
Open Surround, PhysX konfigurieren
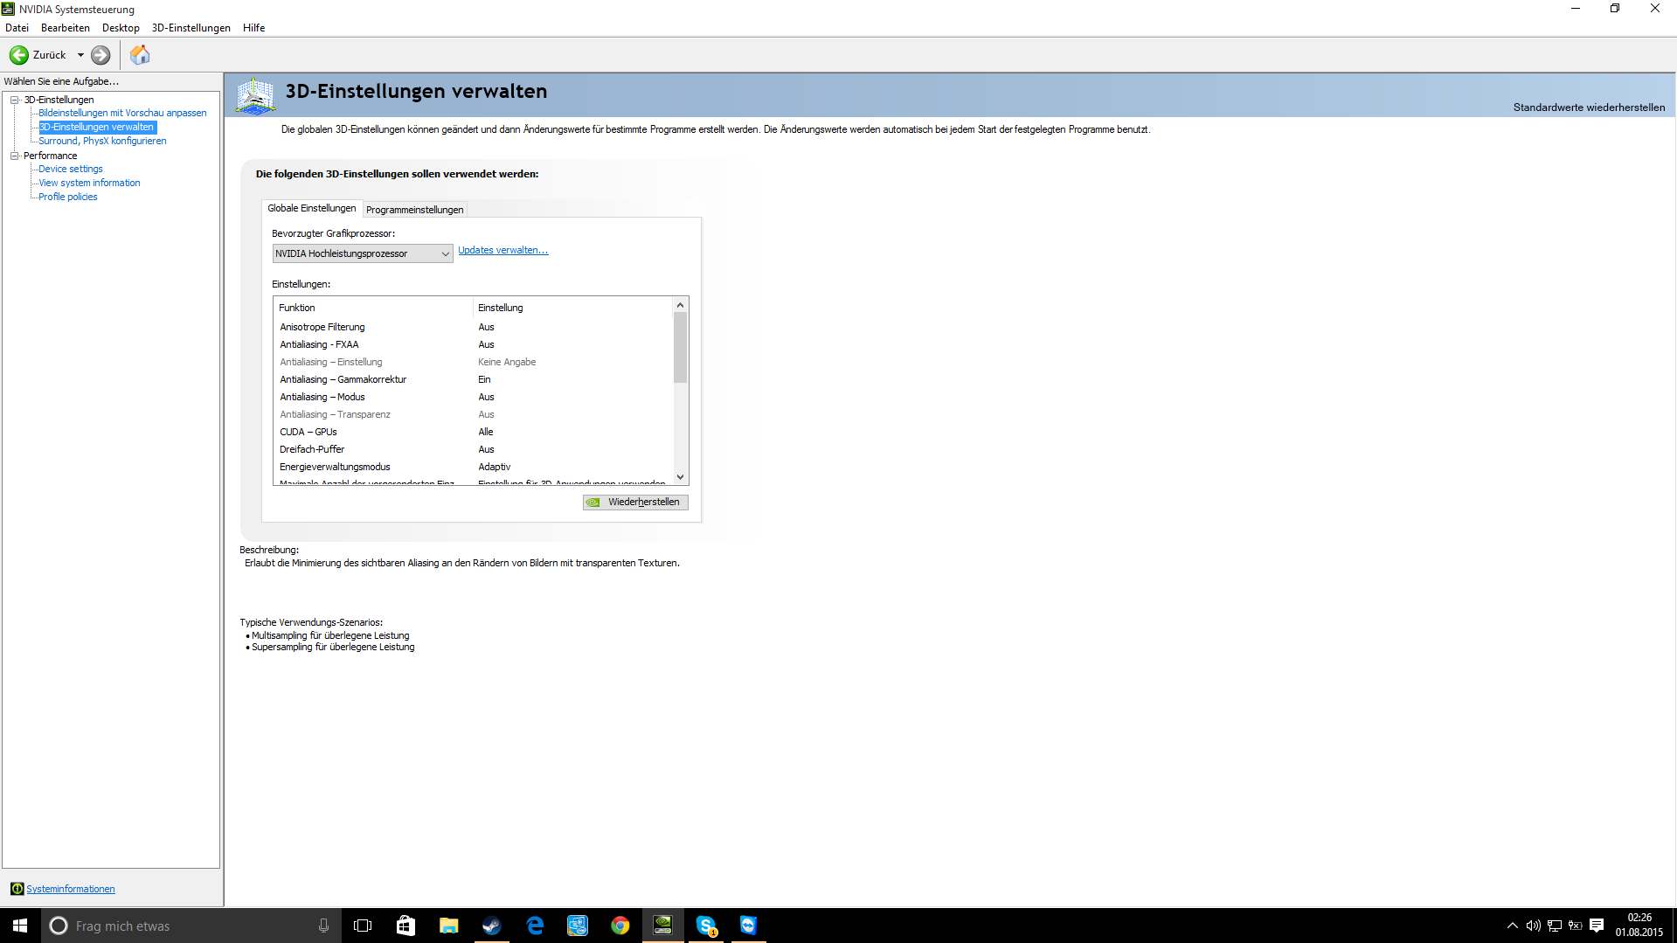click(x=102, y=141)
